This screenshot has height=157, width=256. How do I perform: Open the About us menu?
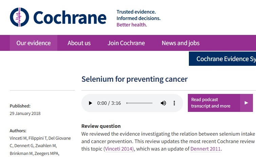click(x=79, y=43)
